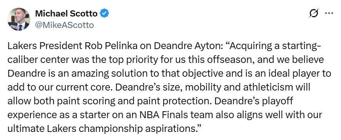Select the word "mobility" in the tweet
This screenshot has height=140, width=341.
pos(199,87)
